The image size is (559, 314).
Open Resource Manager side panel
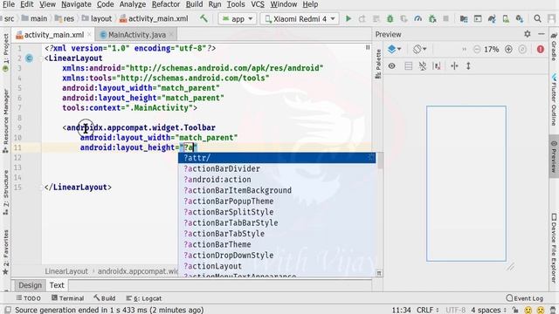6,121
